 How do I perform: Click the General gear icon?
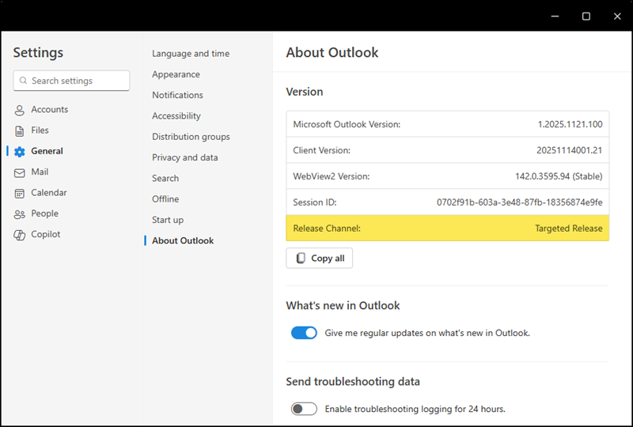pos(19,151)
